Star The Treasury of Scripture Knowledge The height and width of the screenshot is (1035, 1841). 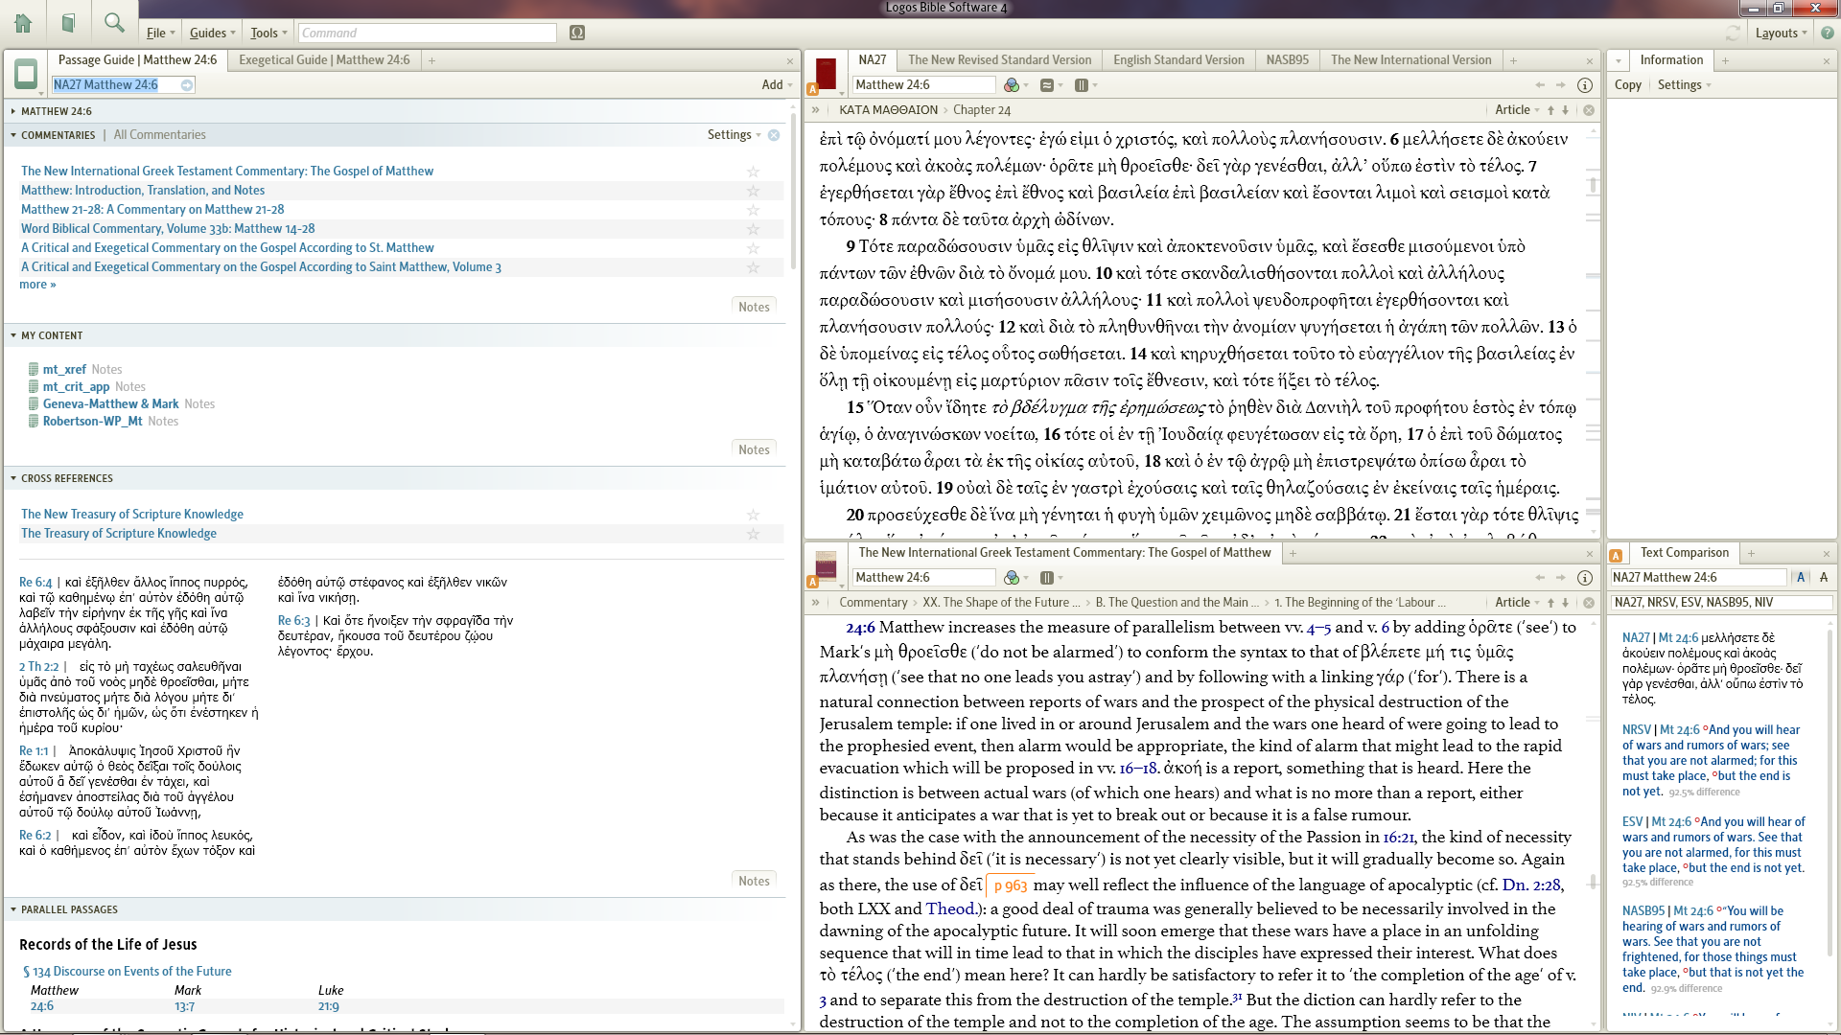(x=753, y=534)
